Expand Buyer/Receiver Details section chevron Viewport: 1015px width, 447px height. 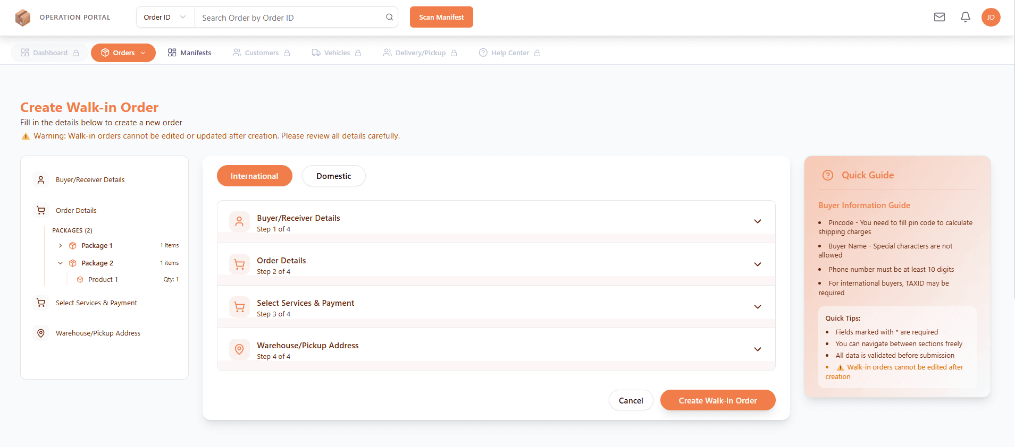click(x=758, y=221)
